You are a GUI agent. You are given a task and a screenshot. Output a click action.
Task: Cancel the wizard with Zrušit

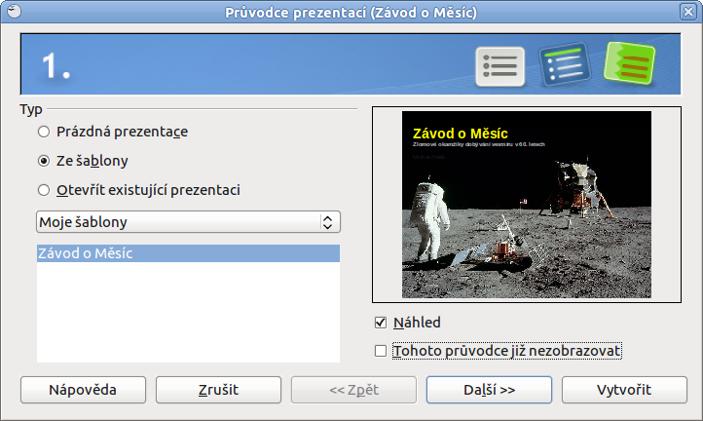tap(218, 389)
